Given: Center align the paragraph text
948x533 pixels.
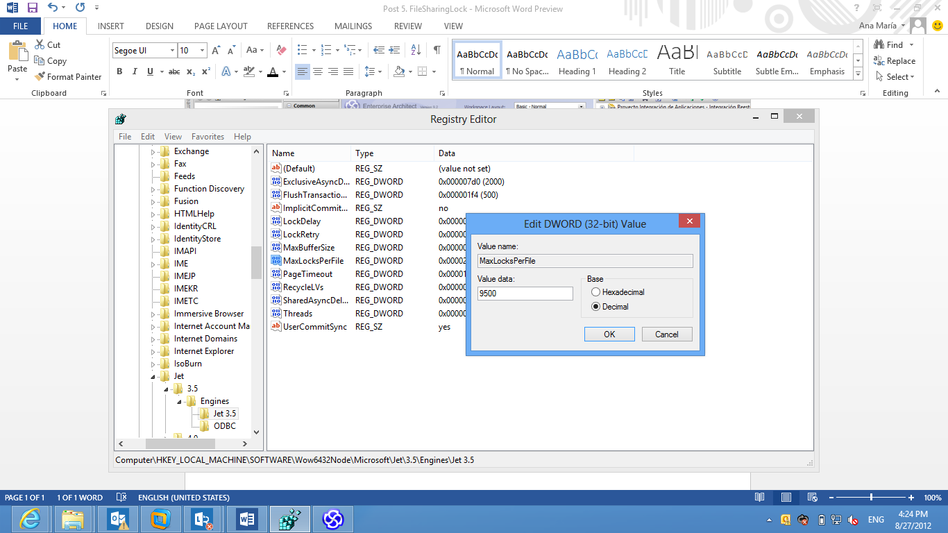Looking at the screenshot, I should [318, 71].
